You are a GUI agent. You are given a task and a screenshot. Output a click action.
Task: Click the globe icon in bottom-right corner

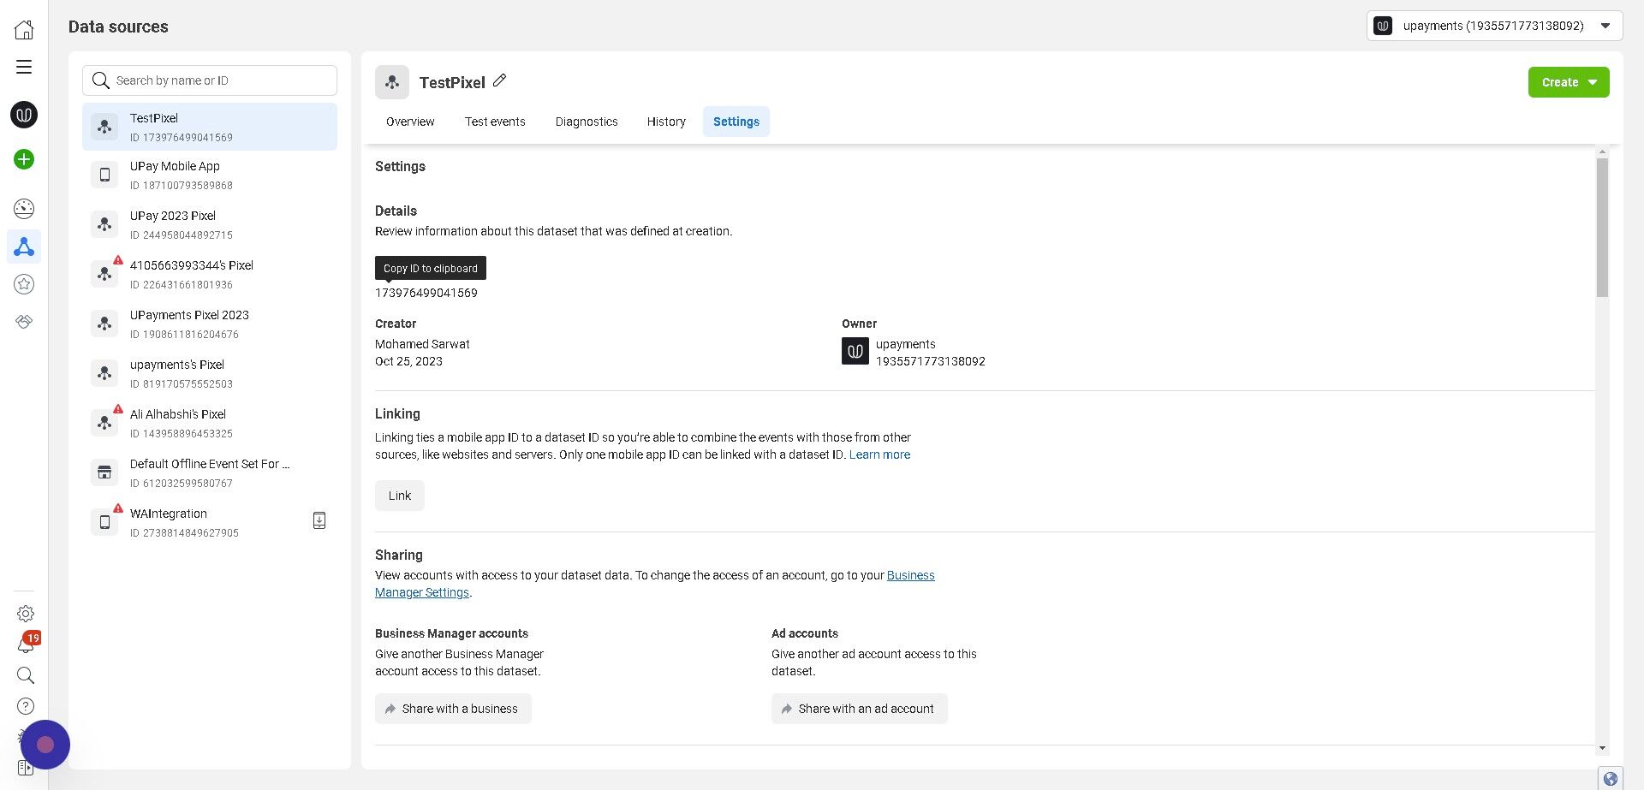tap(1611, 779)
